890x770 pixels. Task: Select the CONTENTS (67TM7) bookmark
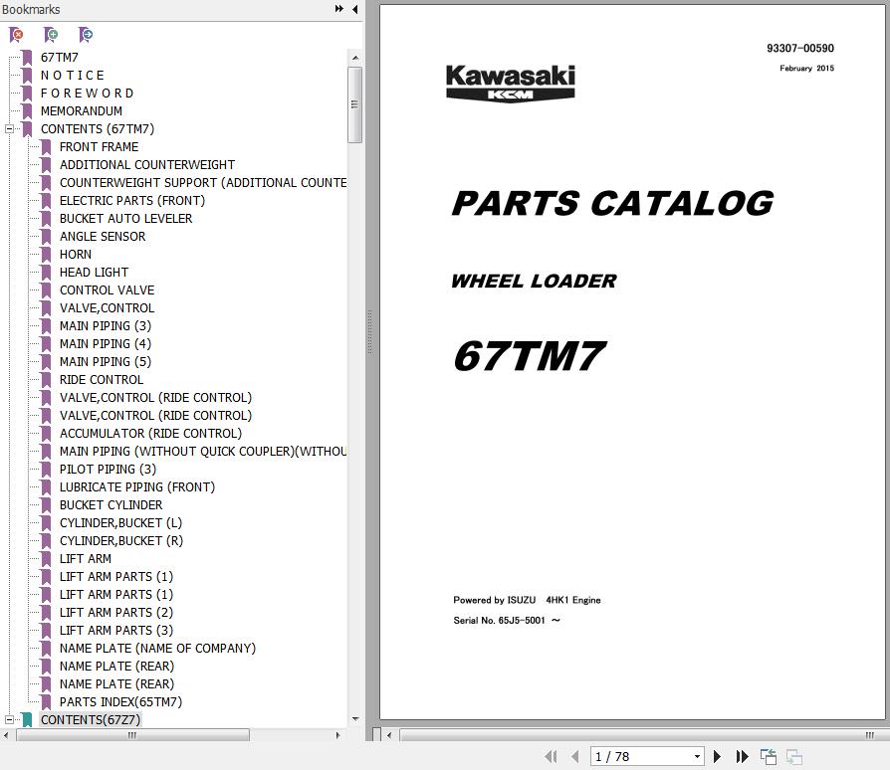(x=97, y=129)
